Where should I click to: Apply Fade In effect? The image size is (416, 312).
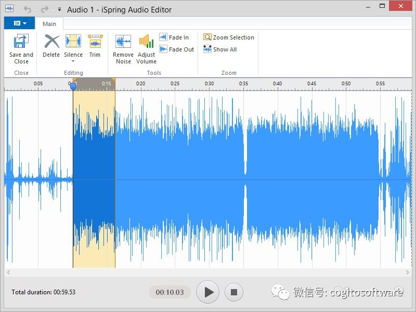[x=174, y=37]
